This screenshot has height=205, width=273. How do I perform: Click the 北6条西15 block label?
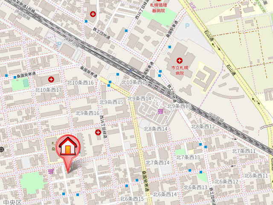(132, 199)
